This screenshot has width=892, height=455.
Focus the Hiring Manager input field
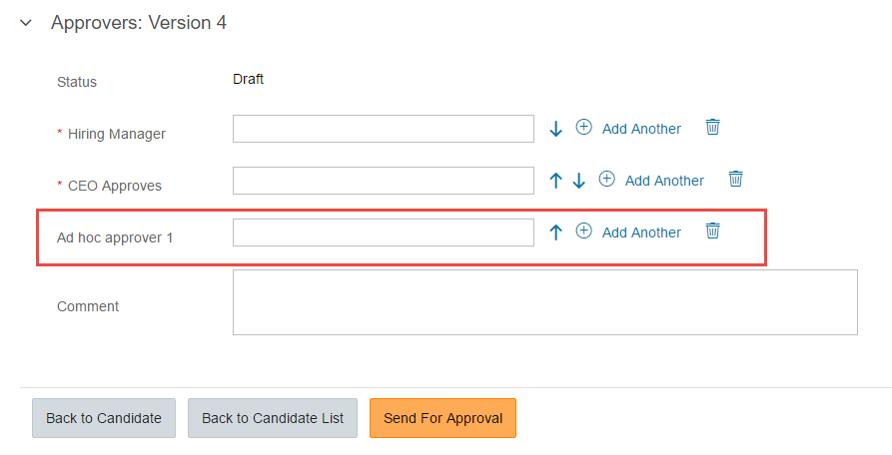384,129
